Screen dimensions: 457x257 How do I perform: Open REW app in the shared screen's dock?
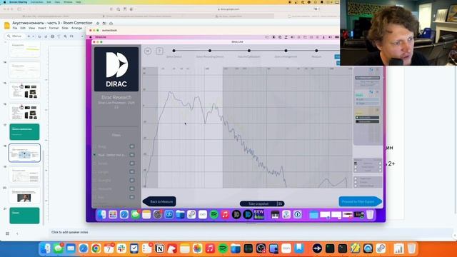[x=258, y=214]
